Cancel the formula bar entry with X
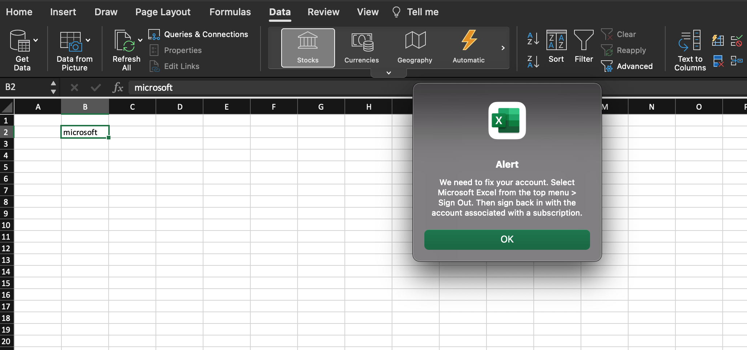 (74, 87)
